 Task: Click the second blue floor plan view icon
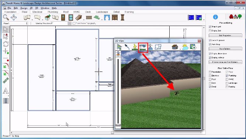pyautogui.click(x=199, y=18)
